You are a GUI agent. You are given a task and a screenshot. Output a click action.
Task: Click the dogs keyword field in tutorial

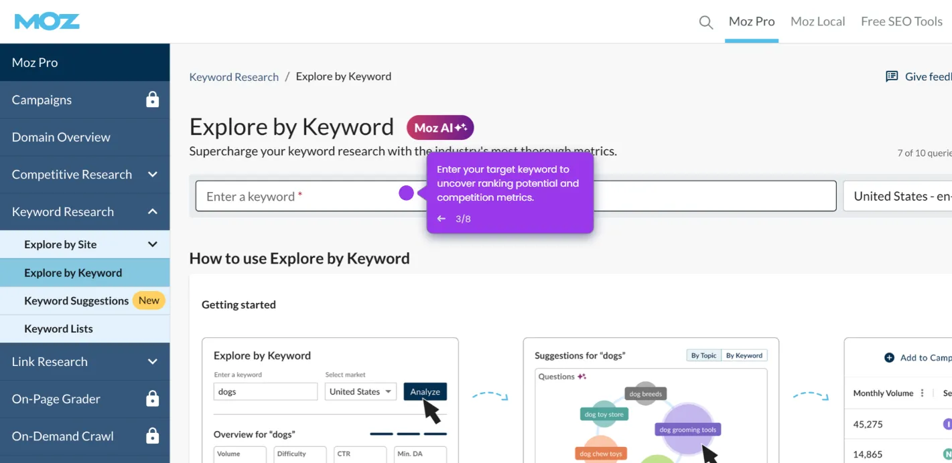pyautogui.click(x=265, y=391)
